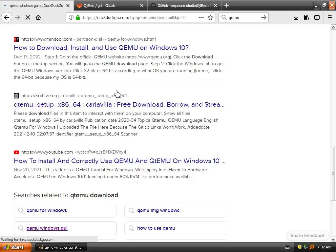
Task: Click the green padlock security icon
Action: [78, 17]
